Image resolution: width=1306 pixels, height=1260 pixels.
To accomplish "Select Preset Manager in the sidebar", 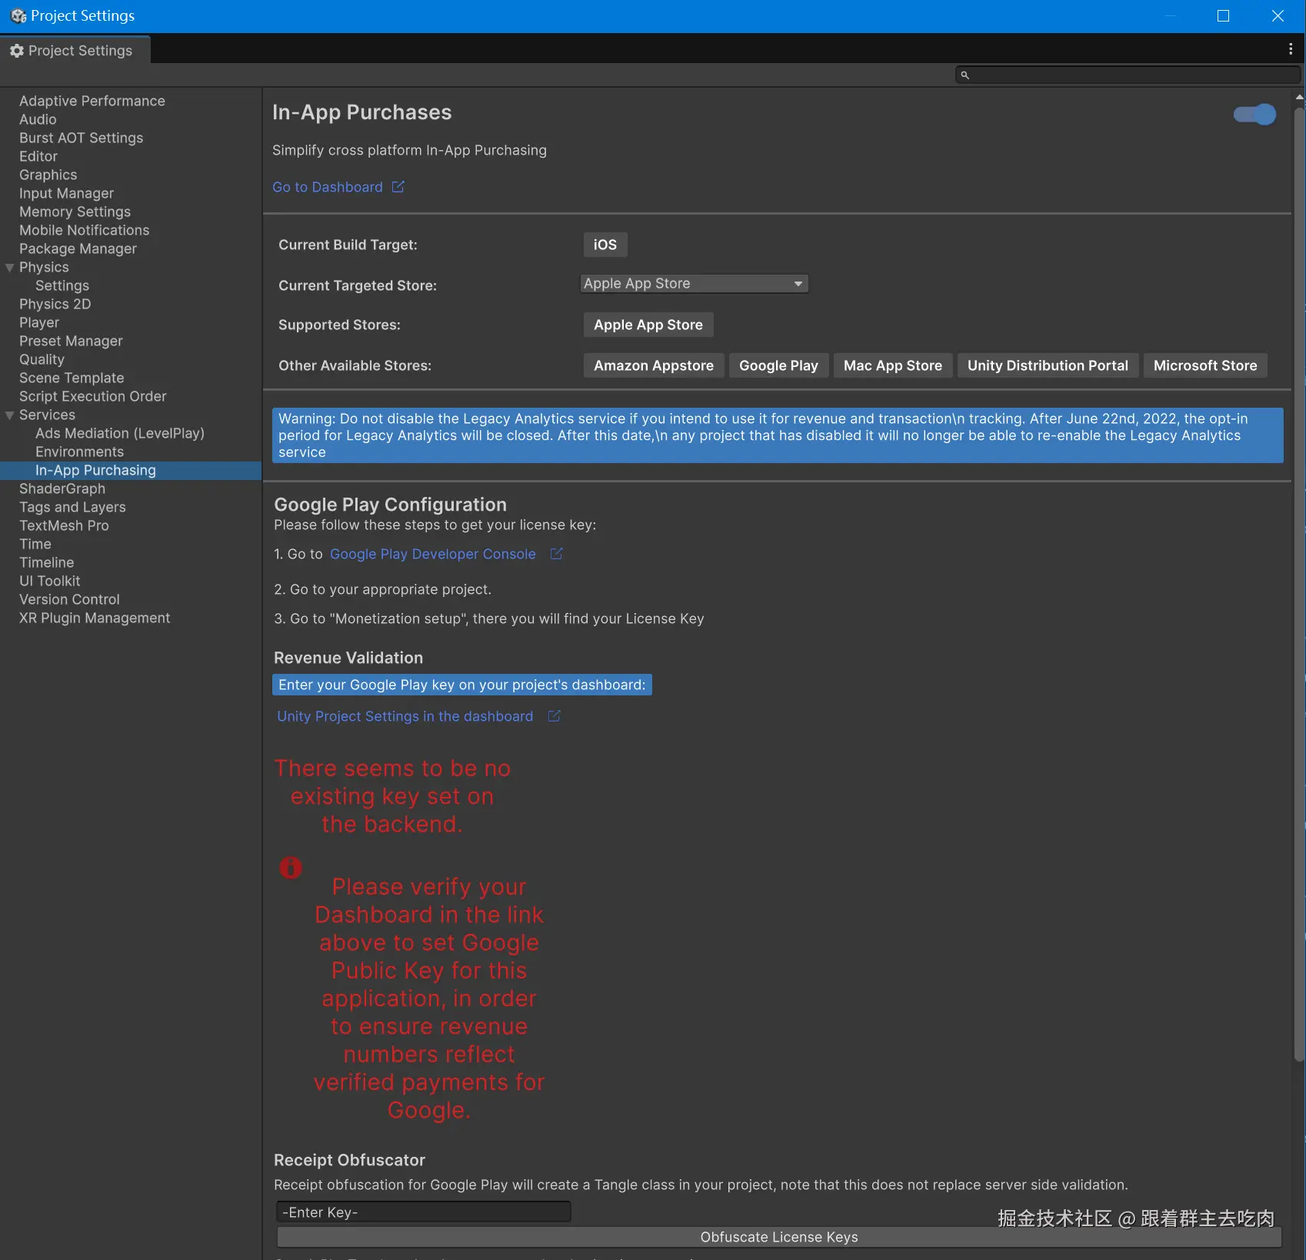I will (72, 341).
